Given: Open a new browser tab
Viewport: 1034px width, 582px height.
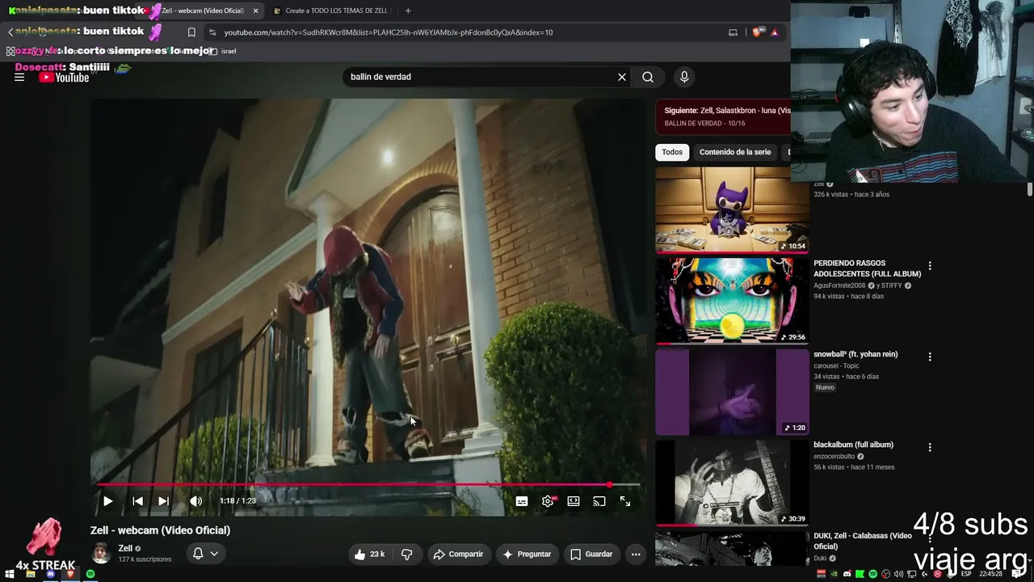Looking at the screenshot, I should coord(408,11).
